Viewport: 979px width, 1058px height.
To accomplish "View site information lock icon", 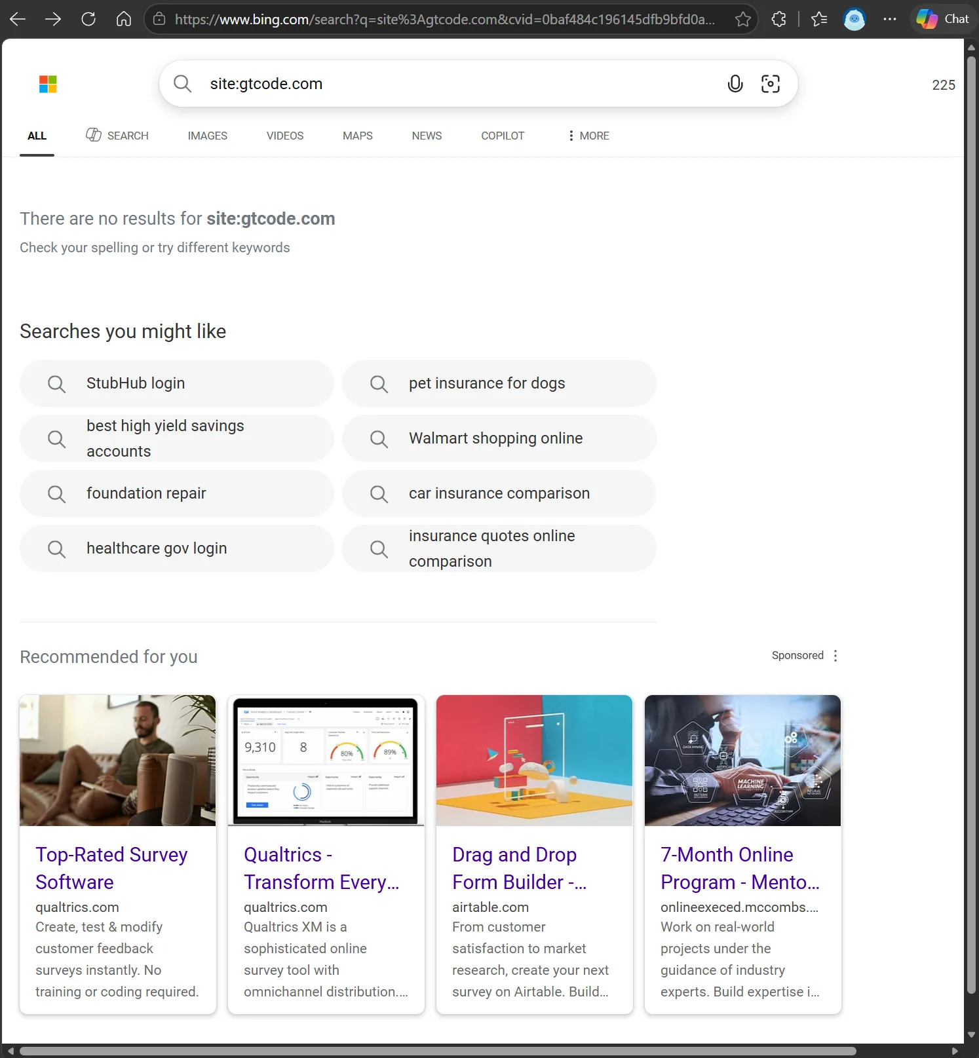I will click(x=159, y=19).
